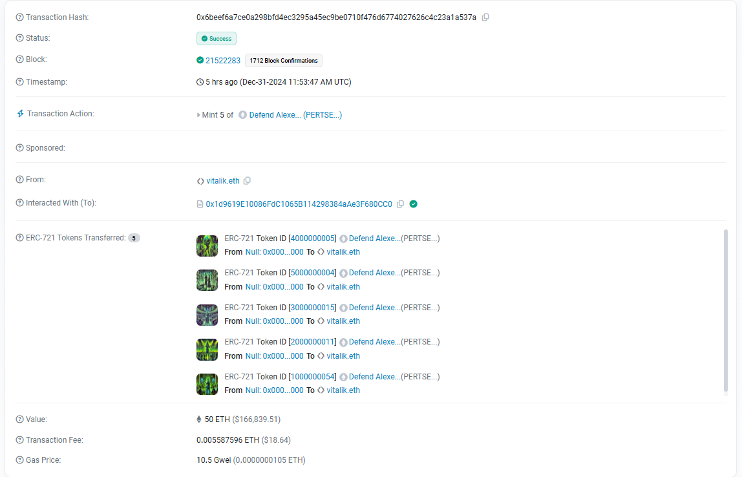This screenshot has width=742, height=477.
Task: Click the contract document icon before the To address
Action: pos(200,204)
